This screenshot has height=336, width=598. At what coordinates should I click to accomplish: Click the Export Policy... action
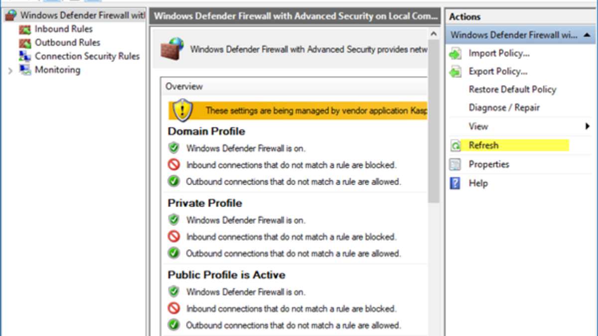coord(498,72)
